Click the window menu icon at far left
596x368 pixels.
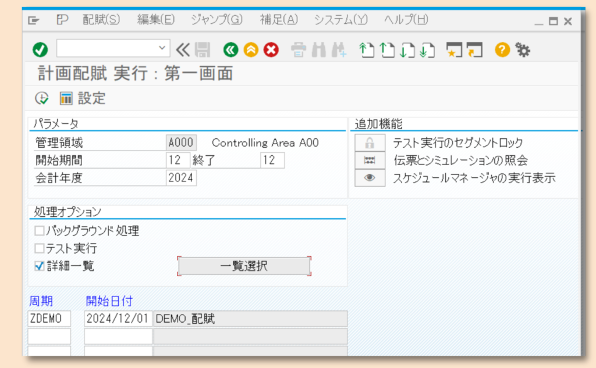click(x=33, y=20)
